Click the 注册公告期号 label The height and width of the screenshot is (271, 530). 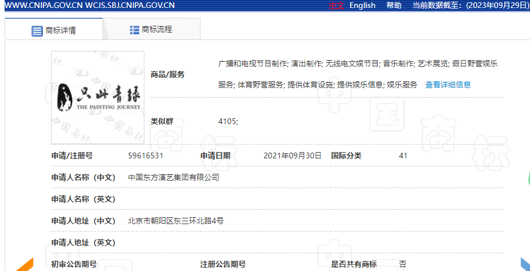223,264
